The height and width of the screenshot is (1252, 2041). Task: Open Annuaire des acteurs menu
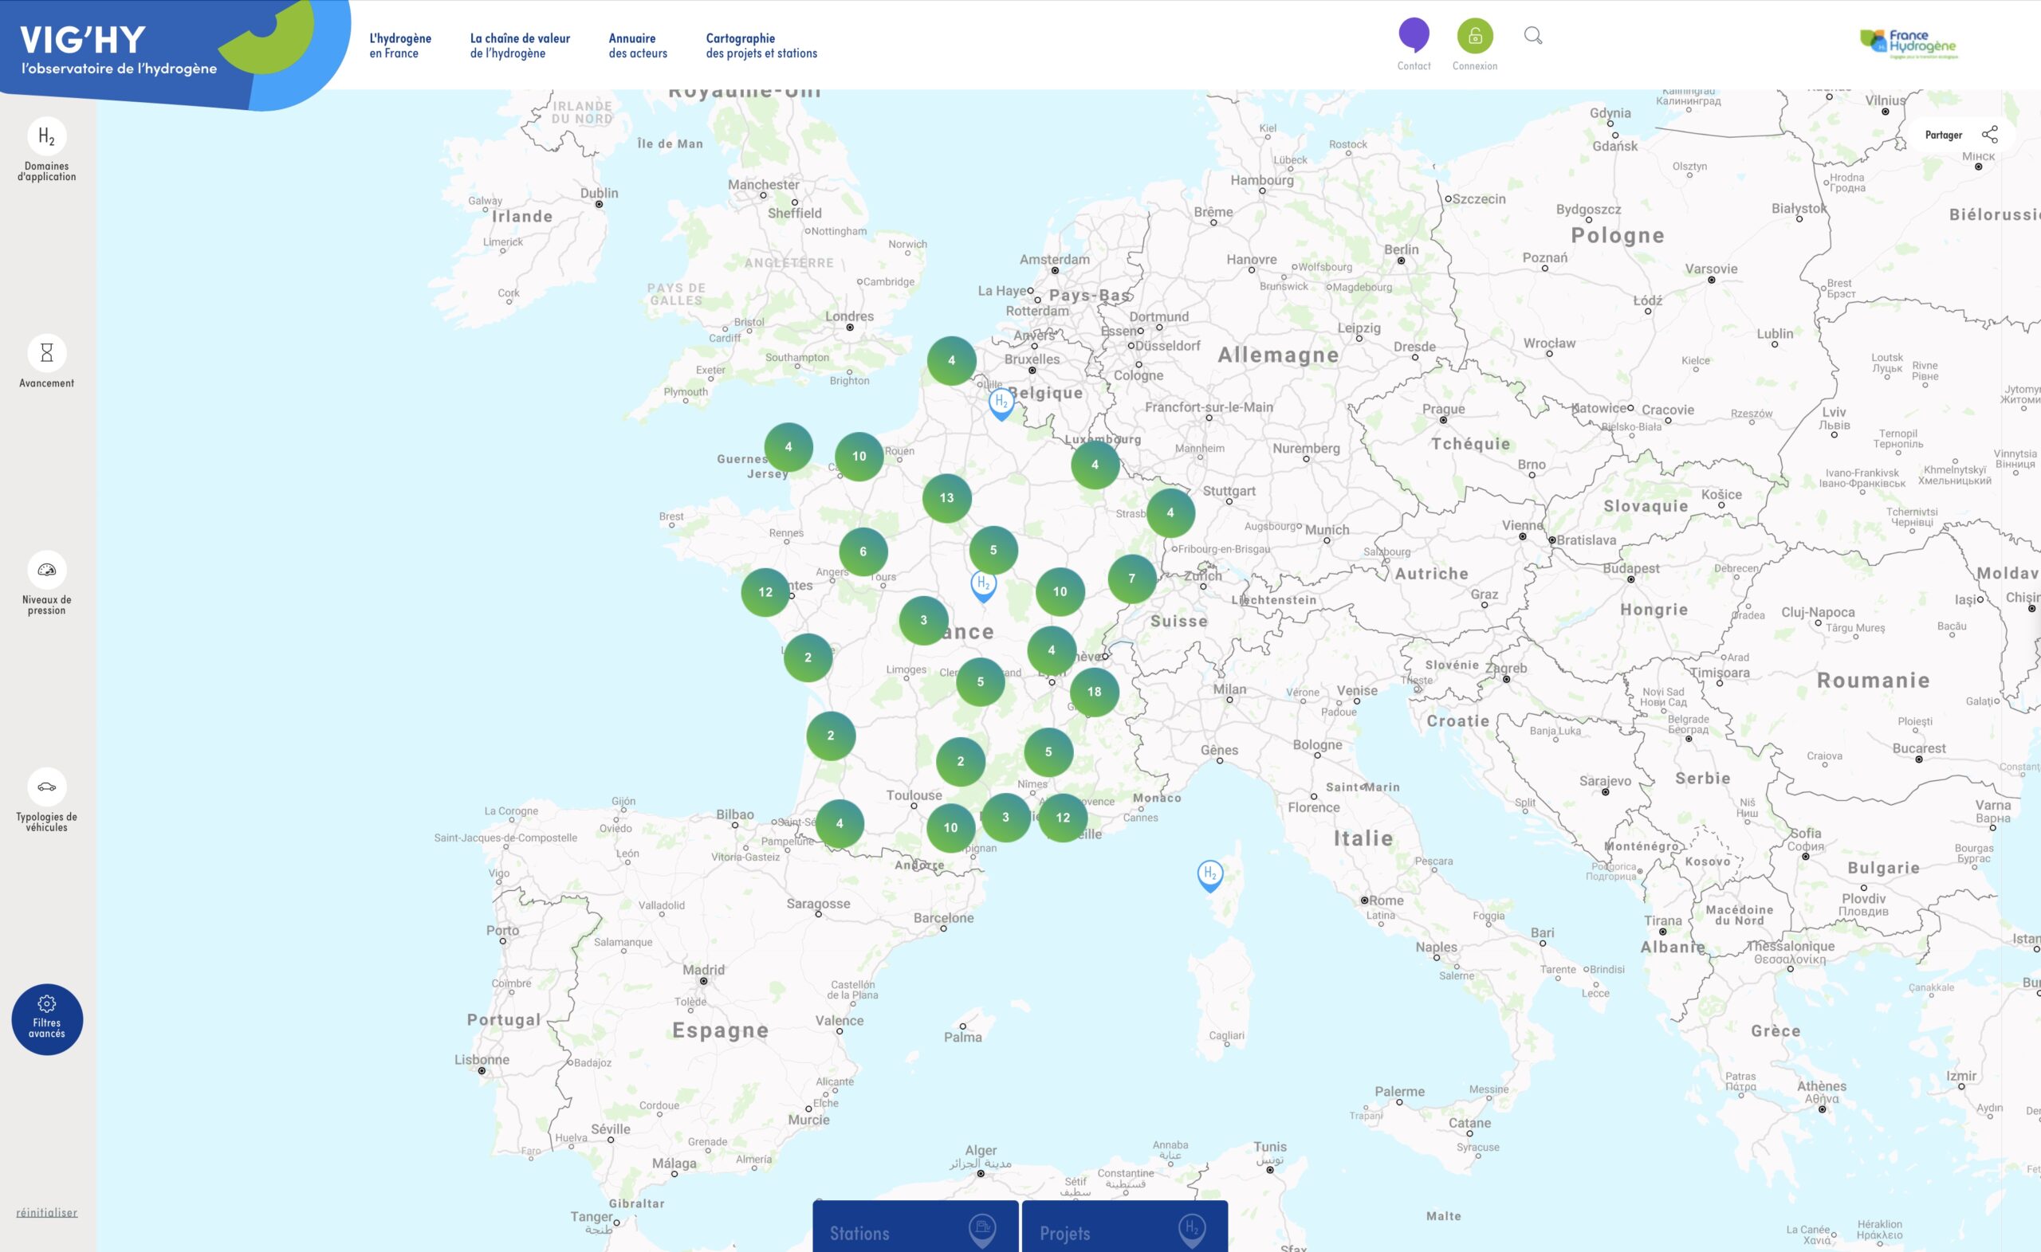(637, 45)
